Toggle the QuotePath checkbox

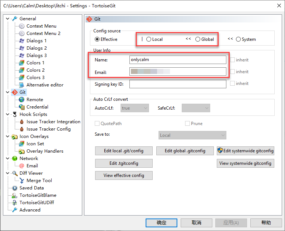coord(97,124)
